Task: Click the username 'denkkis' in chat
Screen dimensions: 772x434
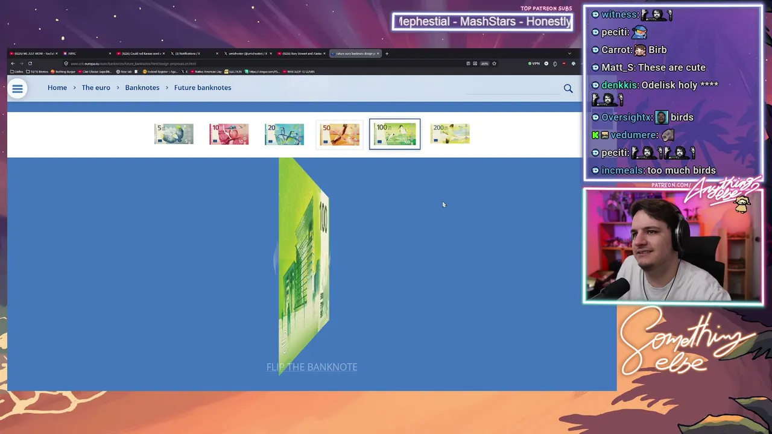Action: pyautogui.click(x=619, y=85)
